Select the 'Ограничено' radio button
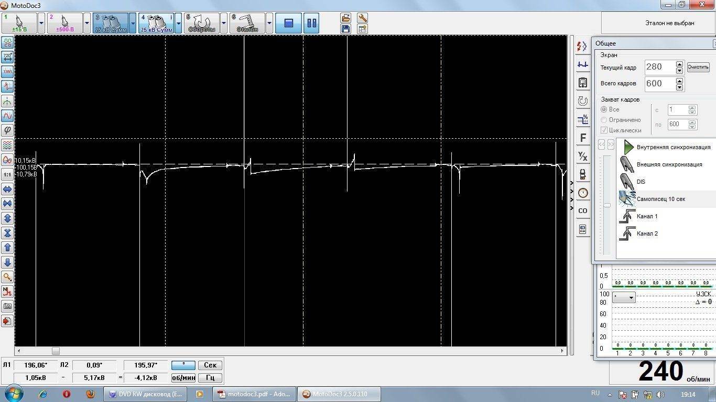 604,120
